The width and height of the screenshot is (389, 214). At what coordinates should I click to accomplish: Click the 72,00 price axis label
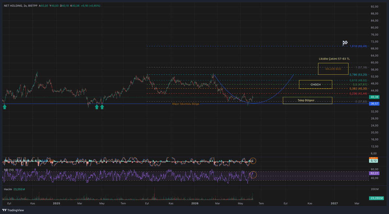click(x=374, y=41)
